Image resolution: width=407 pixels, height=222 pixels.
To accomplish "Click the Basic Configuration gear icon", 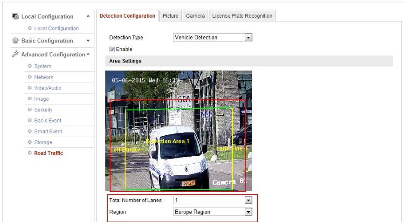I will coord(15,41).
